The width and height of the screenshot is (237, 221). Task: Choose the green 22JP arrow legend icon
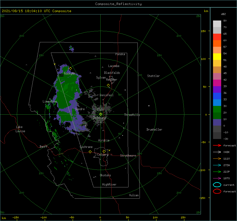click(x=217, y=172)
